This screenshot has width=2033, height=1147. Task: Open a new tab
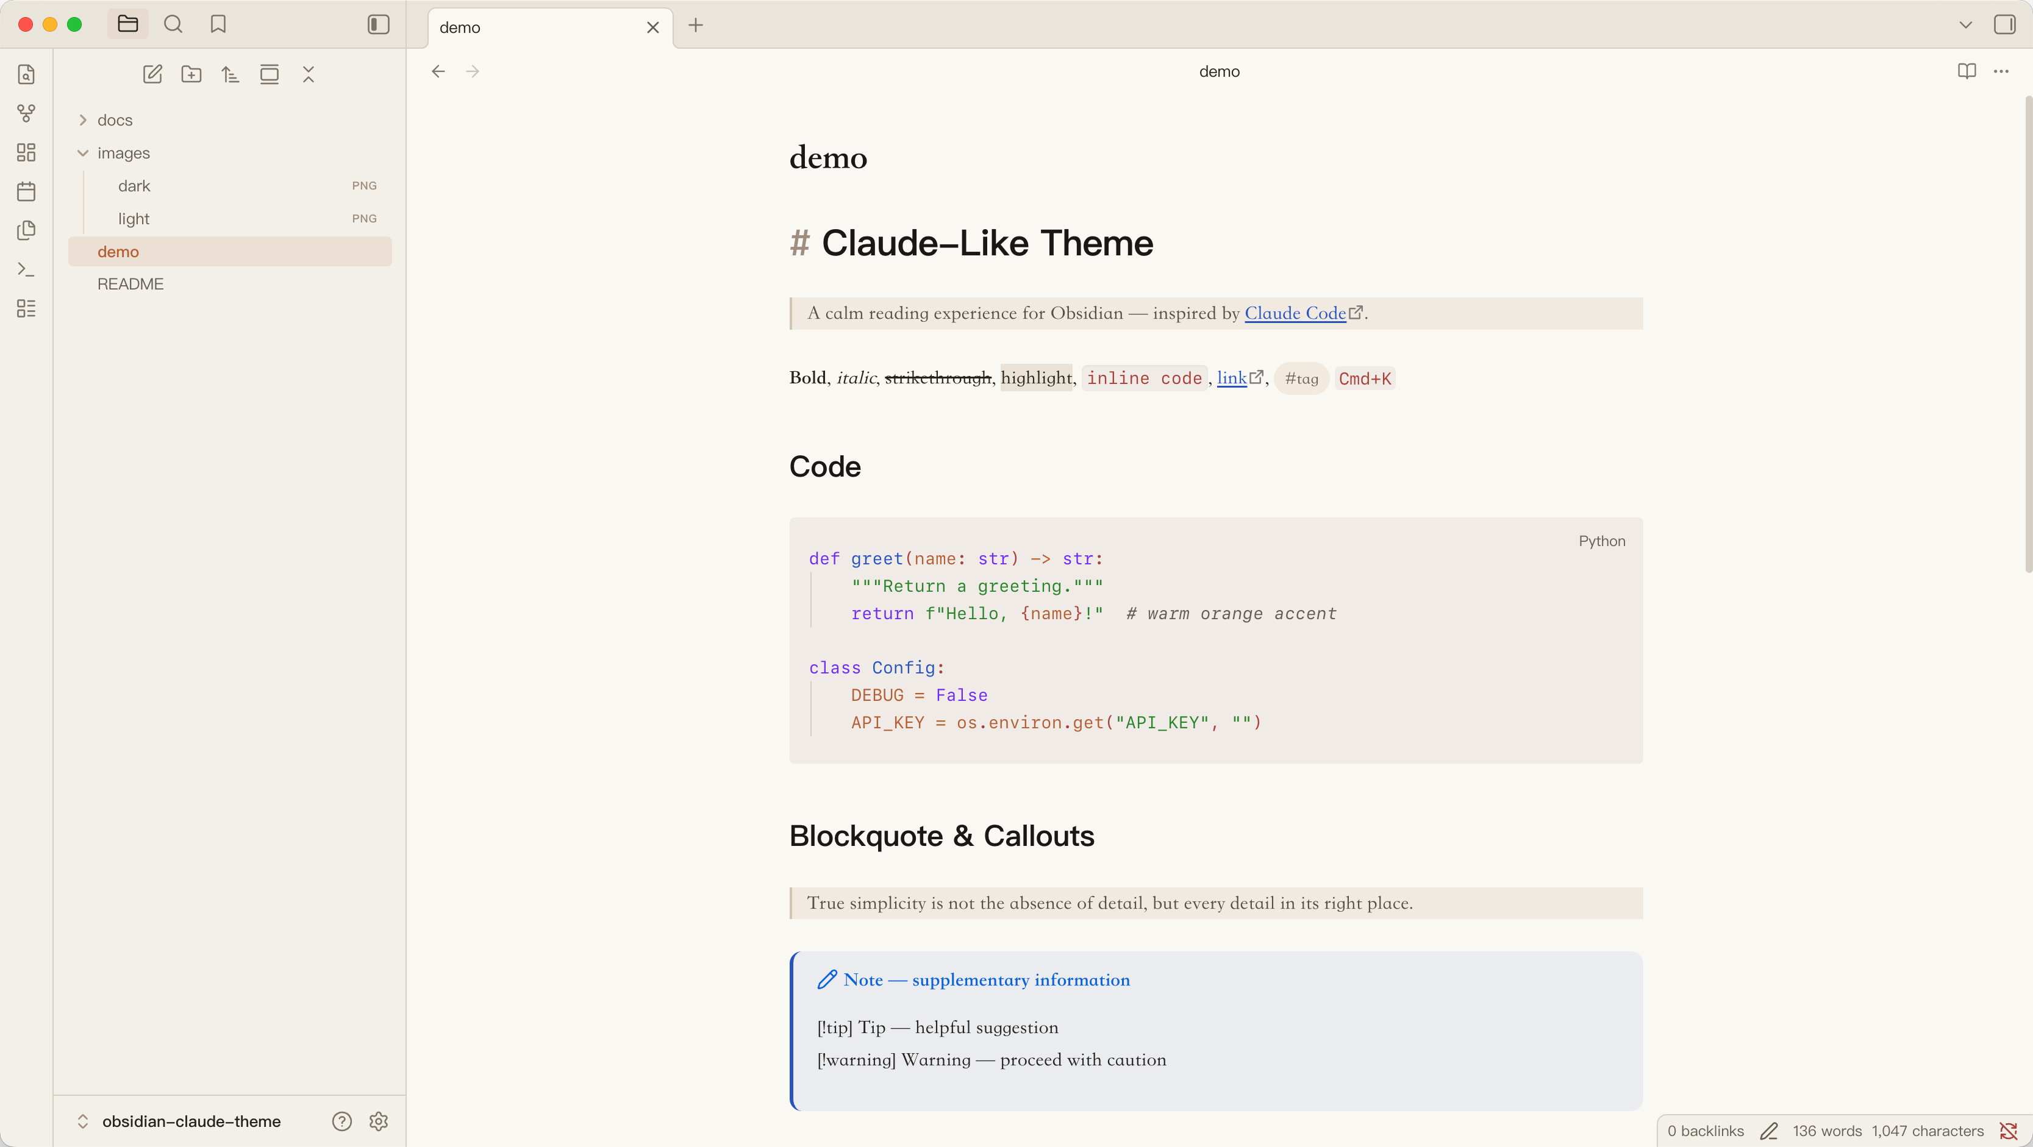695,25
